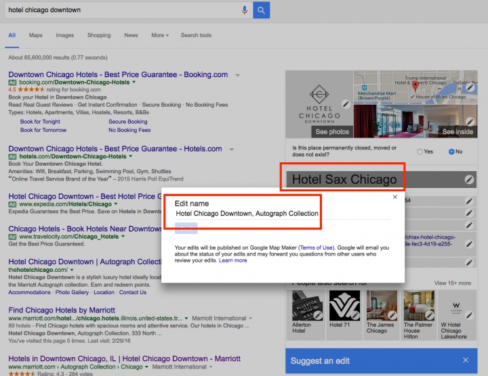Open the Hotel 71 logo thumbnail
Image resolution: width=488 pixels, height=376 pixels.
coord(344,306)
